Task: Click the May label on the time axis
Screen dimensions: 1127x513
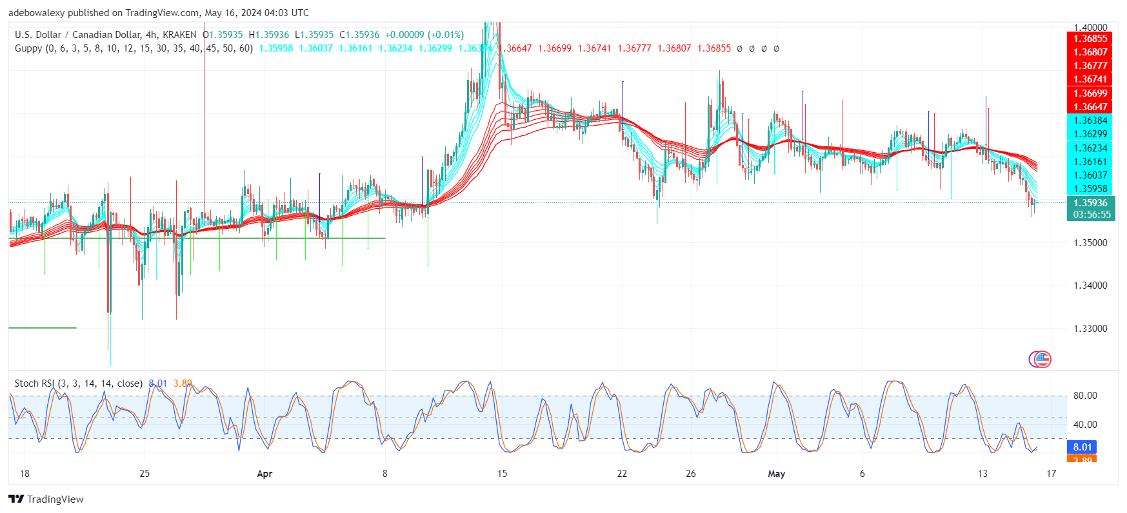Action: click(777, 474)
